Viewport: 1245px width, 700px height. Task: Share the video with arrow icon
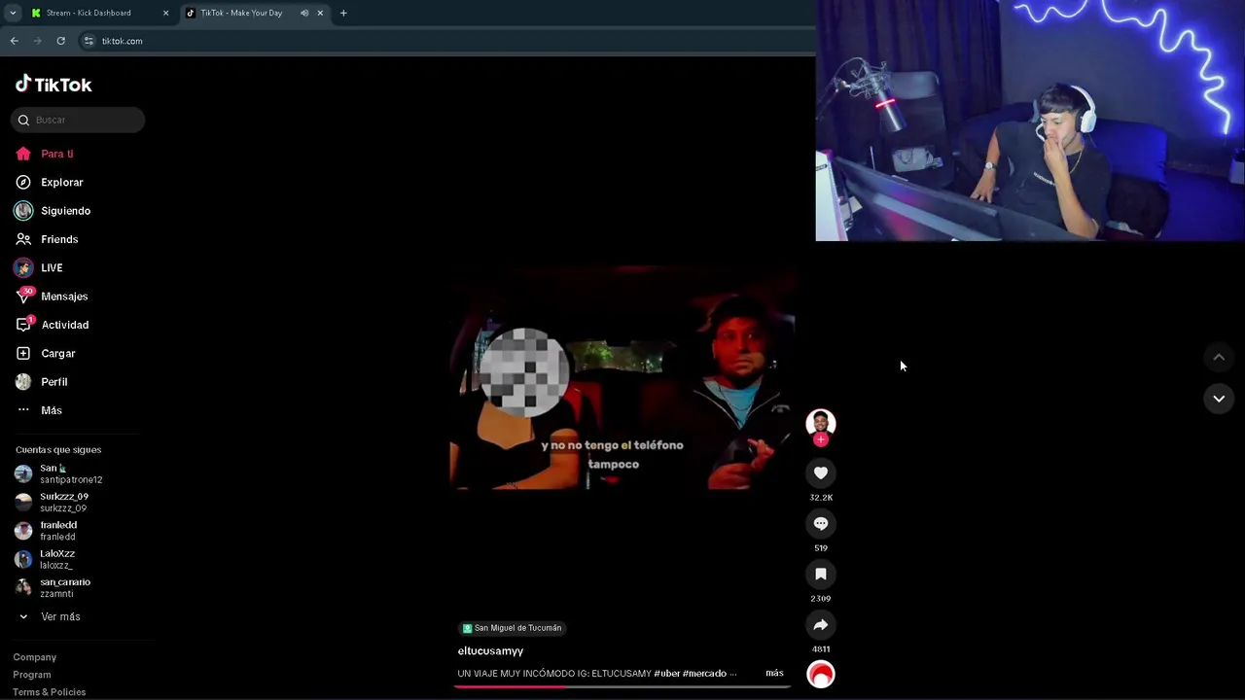[x=821, y=624]
